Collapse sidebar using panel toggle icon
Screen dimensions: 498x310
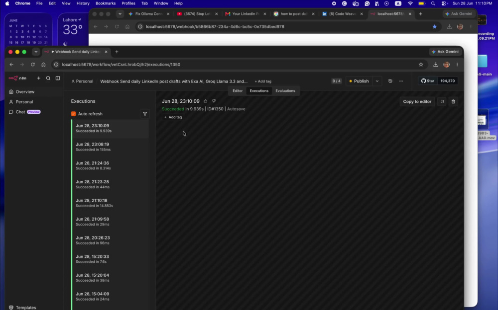click(x=58, y=78)
